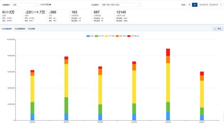
Task: Toggle the red 1031及以上 legend swatch
Action: click(x=129, y=36)
